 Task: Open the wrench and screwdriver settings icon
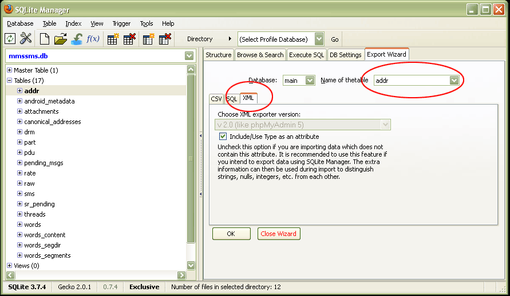(26, 39)
